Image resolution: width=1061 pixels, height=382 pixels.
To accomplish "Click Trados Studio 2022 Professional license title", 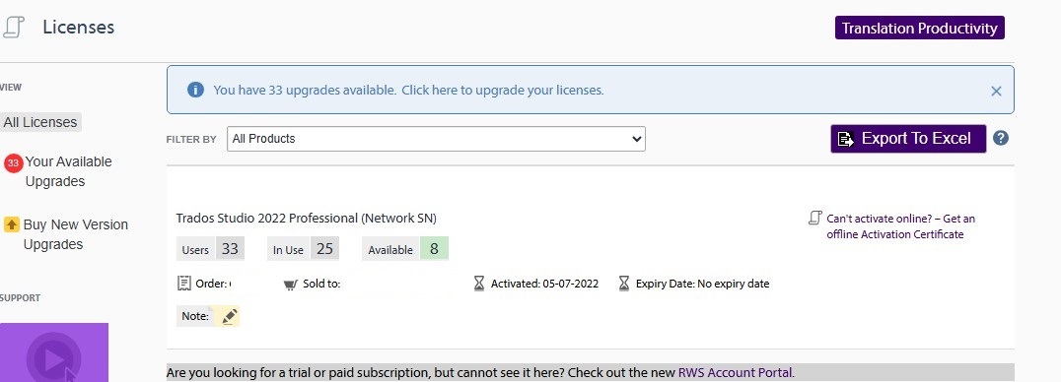I will pyautogui.click(x=306, y=219).
